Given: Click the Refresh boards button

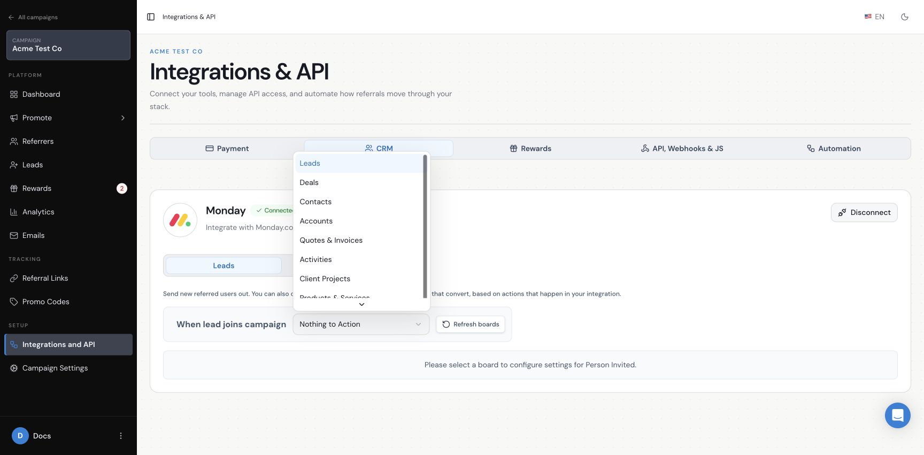Looking at the screenshot, I should (471, 324).
